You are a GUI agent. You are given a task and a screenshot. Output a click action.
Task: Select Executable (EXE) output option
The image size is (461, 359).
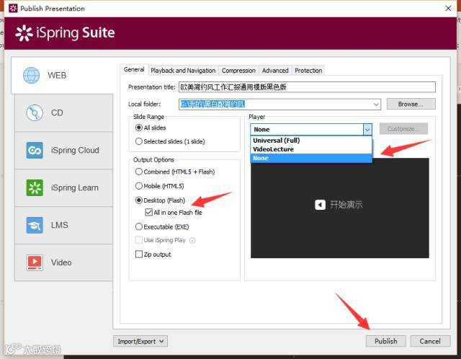click(x=139, y=227)
